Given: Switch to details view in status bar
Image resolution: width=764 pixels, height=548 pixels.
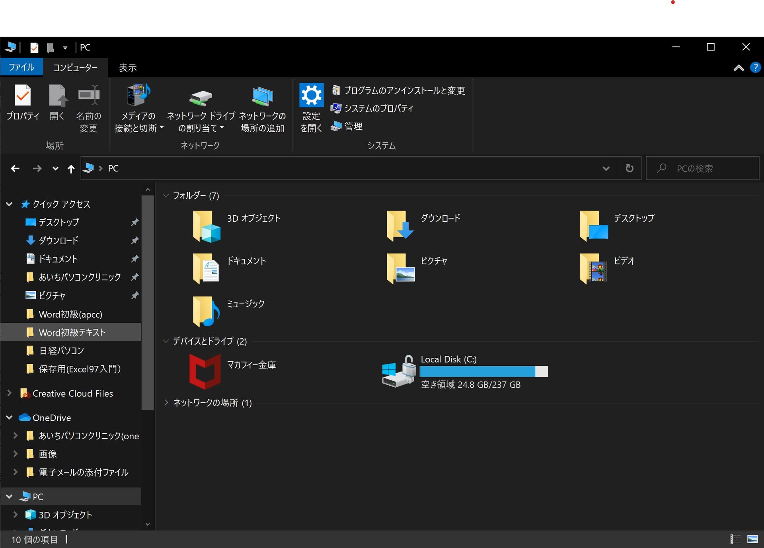Looking at the screenshot, I should 735,539.
